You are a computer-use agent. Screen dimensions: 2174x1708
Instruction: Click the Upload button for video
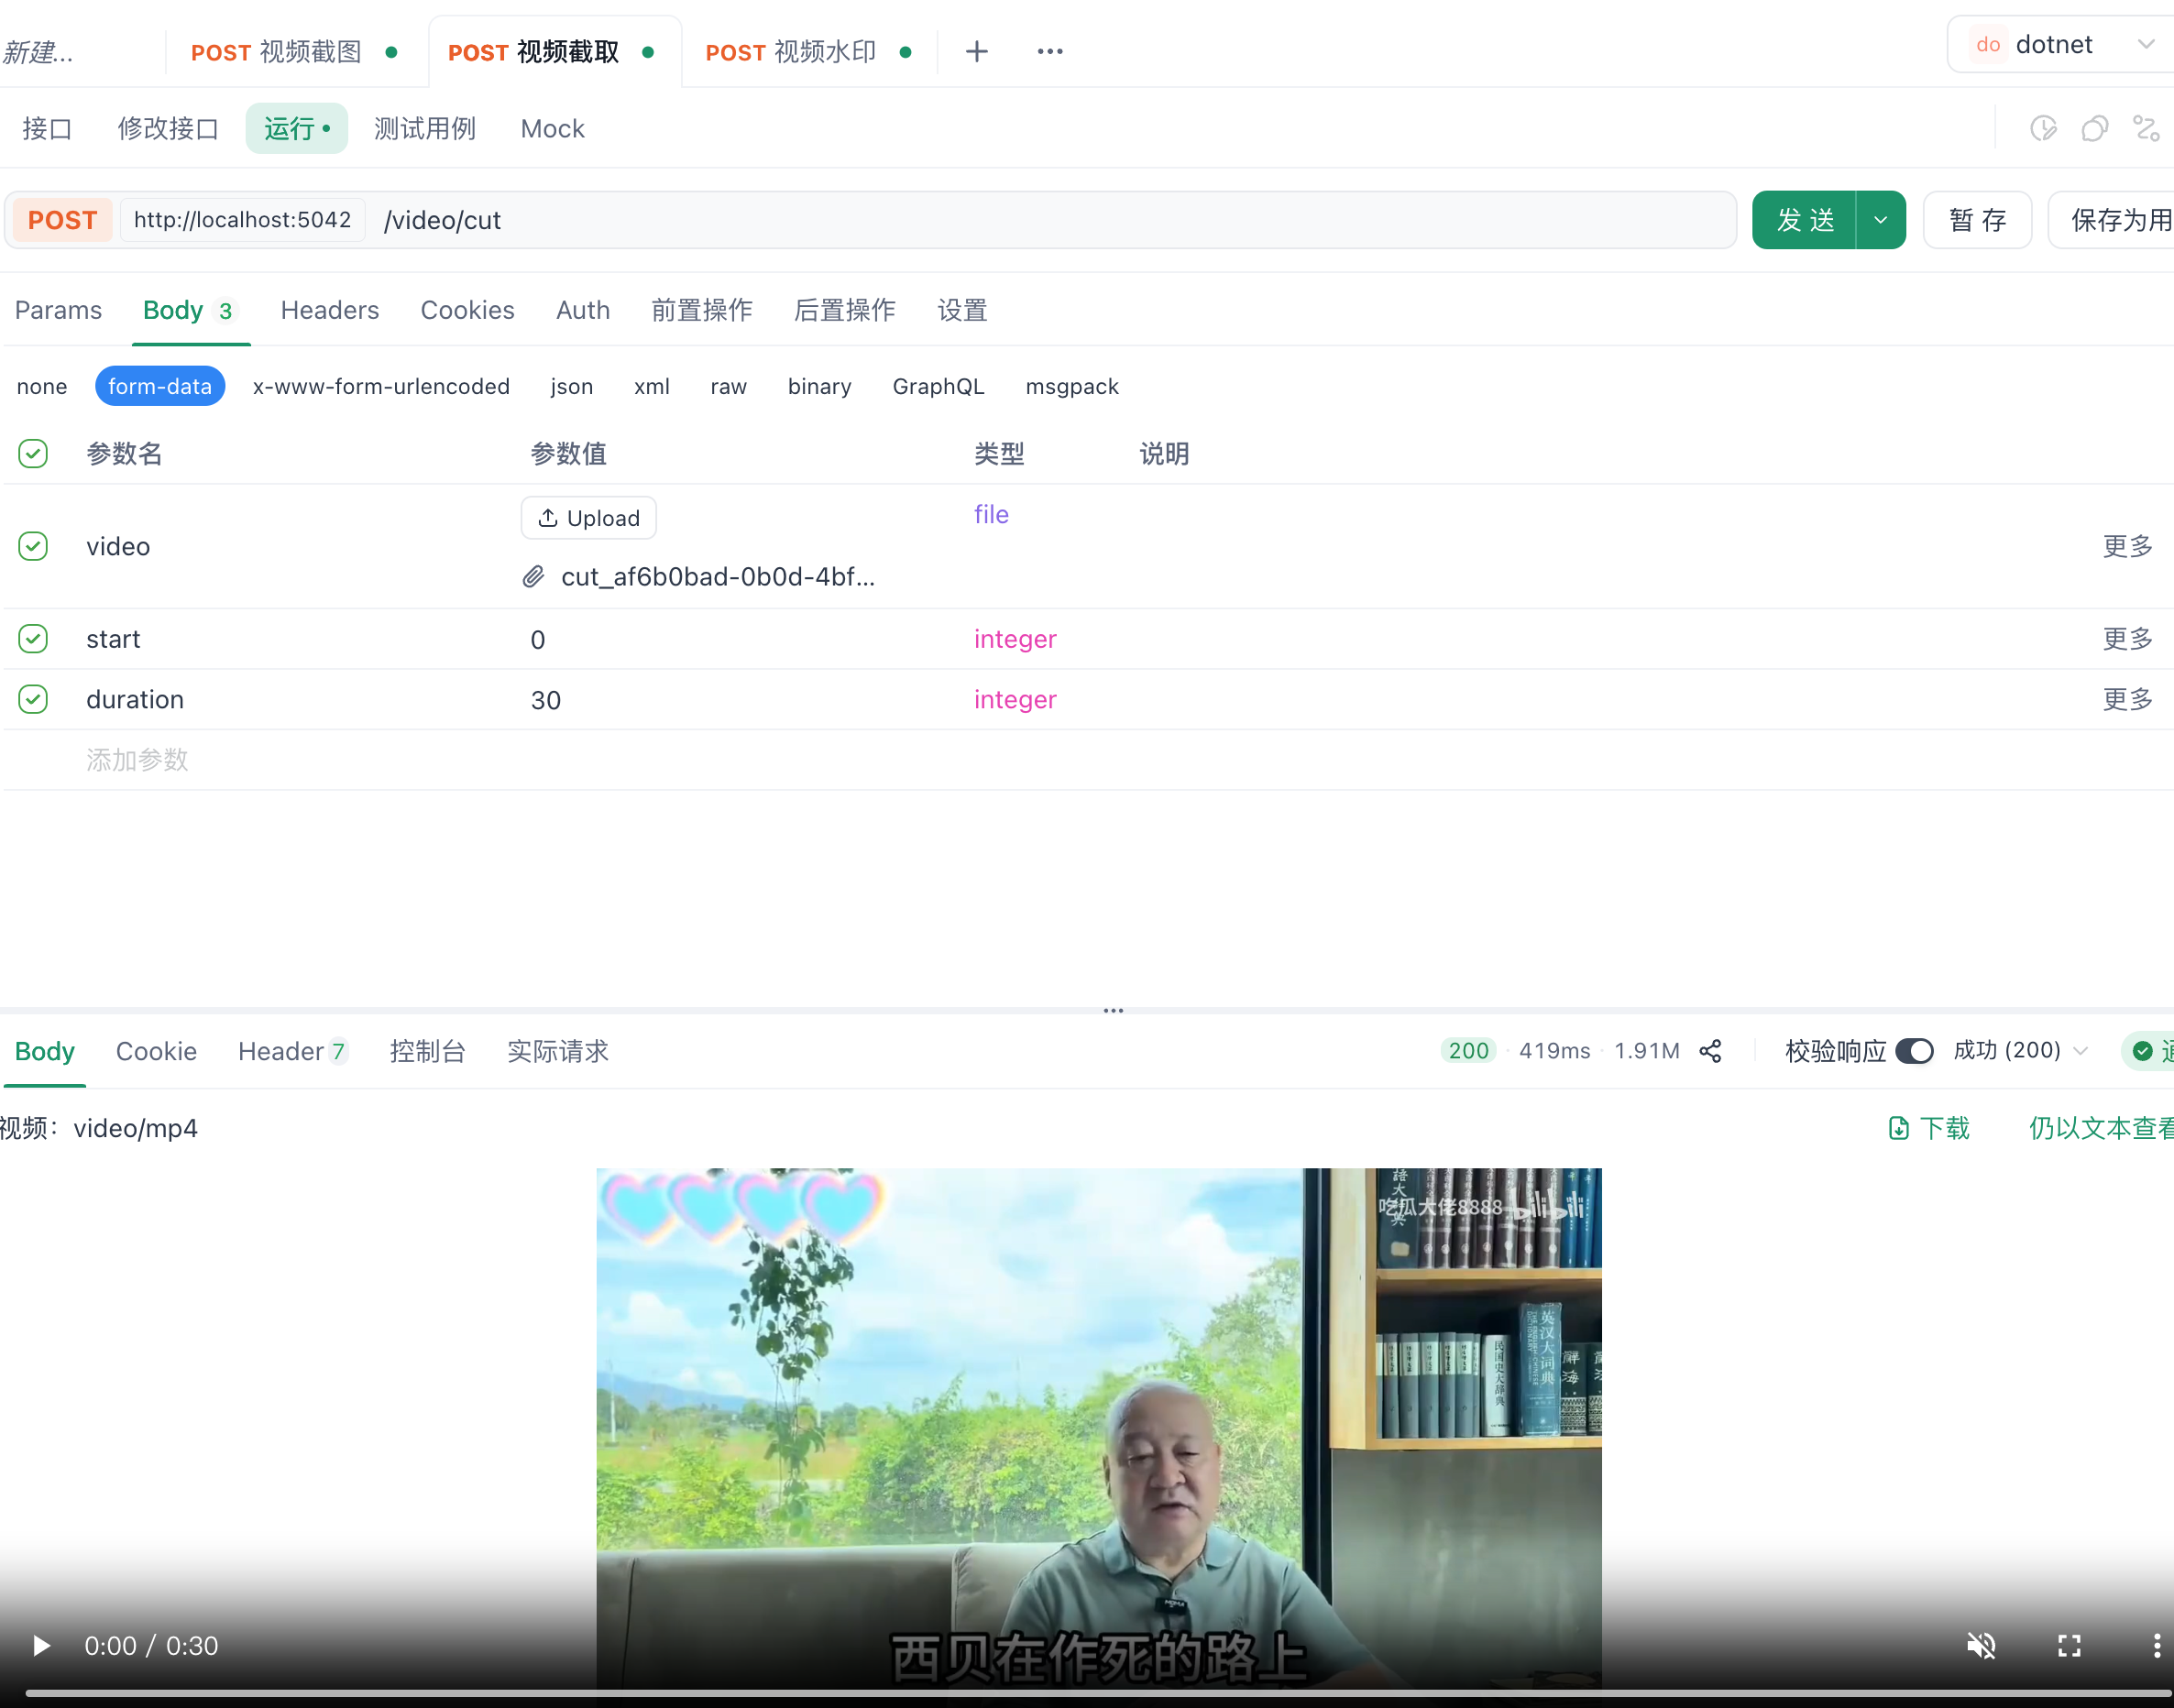[588, 518]
